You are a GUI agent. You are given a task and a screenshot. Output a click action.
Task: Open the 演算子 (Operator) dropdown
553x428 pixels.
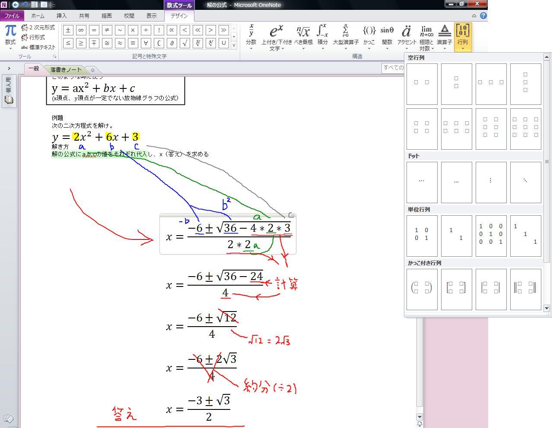[x=444, y=37]
